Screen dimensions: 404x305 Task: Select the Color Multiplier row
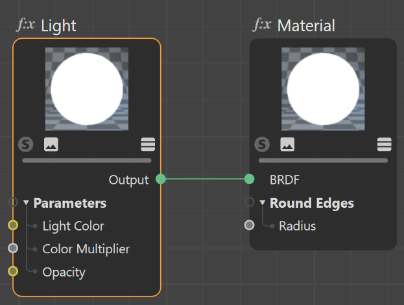click(86, 249)
